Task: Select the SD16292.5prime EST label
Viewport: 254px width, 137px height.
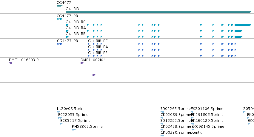Action: (176, 121)
